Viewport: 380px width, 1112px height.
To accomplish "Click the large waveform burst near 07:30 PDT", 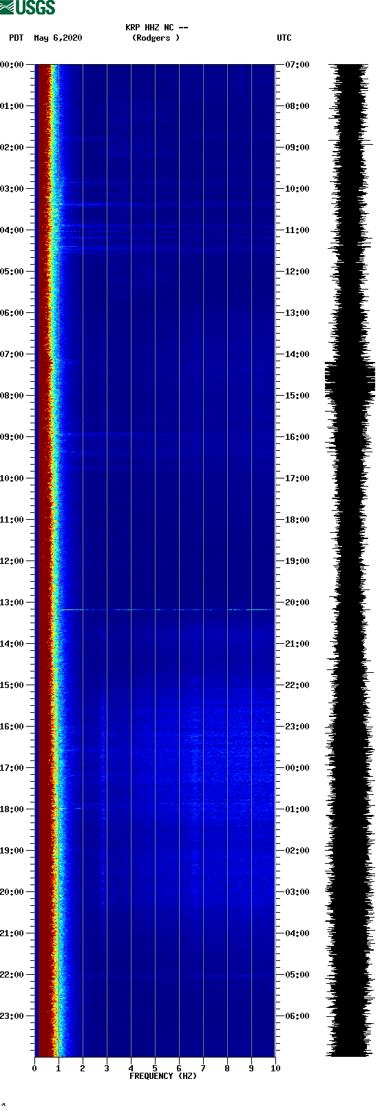I will [350, 378].
